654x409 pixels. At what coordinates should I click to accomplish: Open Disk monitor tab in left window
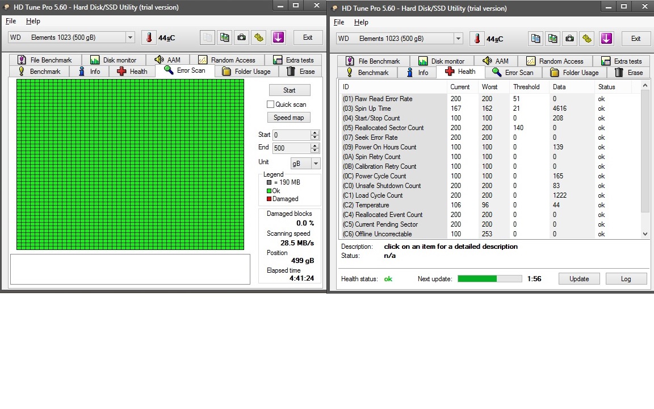pyautogui.click(x=114, y=60)
